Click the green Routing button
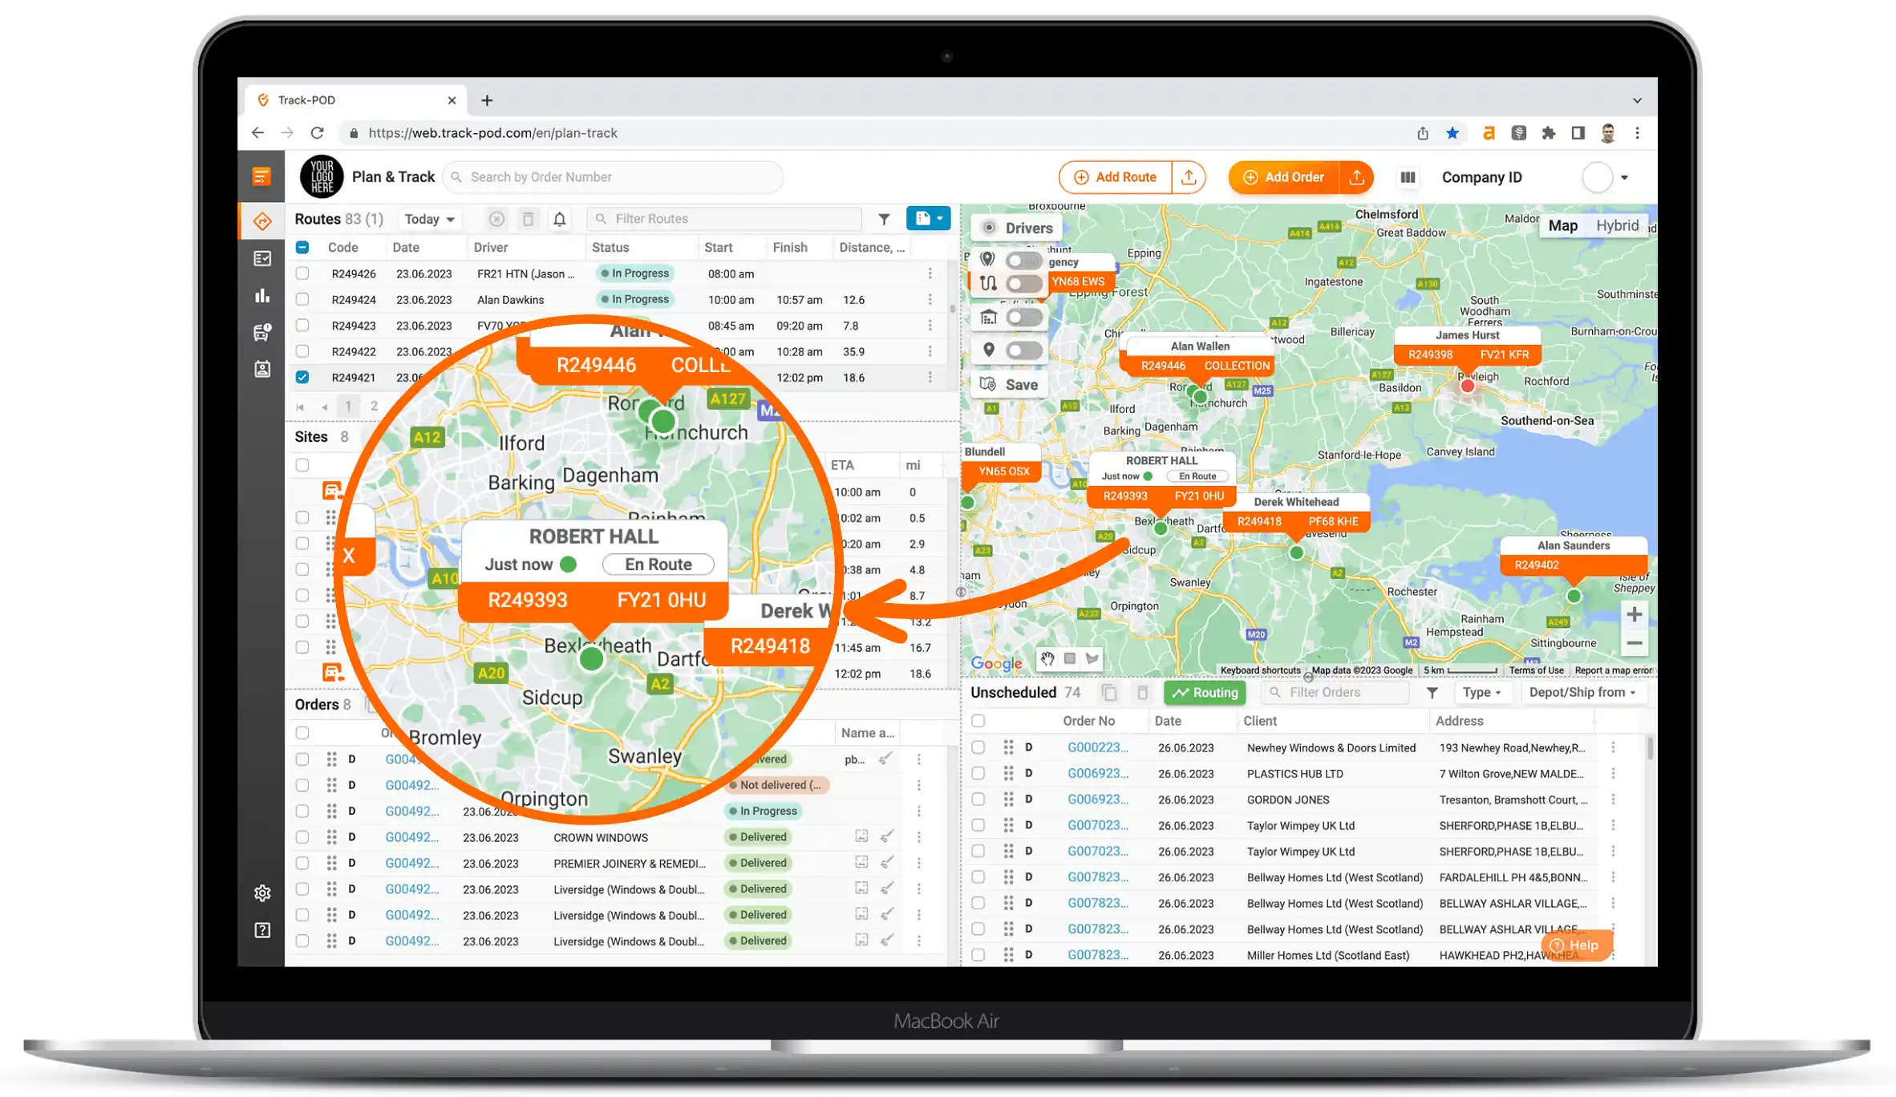 click(x=1205, y=692)
